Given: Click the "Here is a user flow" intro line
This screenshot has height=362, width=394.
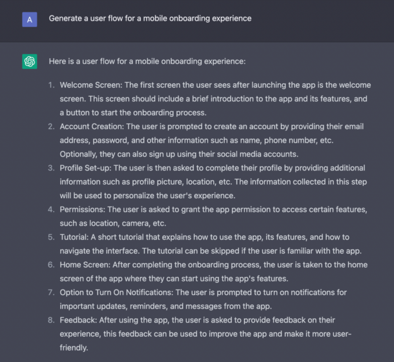Looking at the screenshot, I should pos(147,62).
